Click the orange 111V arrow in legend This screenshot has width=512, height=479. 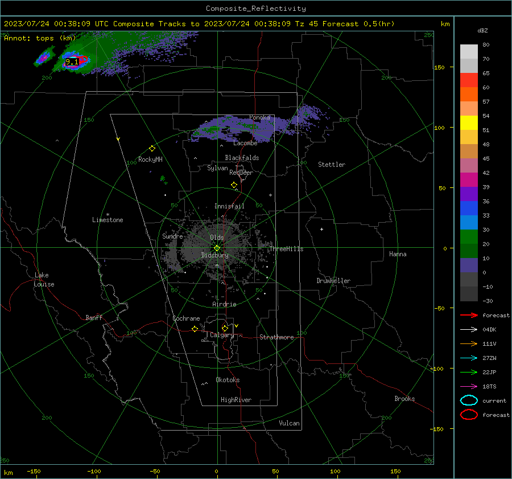(x=469, y=343)
